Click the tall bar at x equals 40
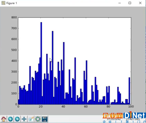Viewport: 146px width, 123px height. point(64,73)
